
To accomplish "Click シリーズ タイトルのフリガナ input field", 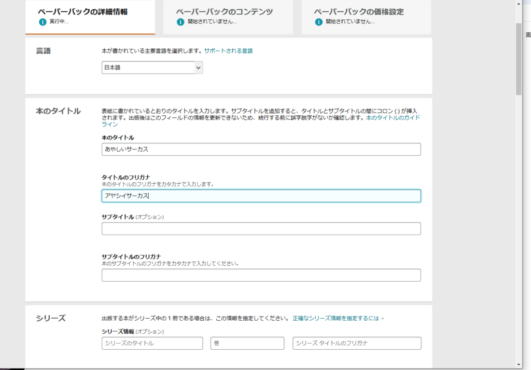I will pyautogui.click(x=357, y=343).
